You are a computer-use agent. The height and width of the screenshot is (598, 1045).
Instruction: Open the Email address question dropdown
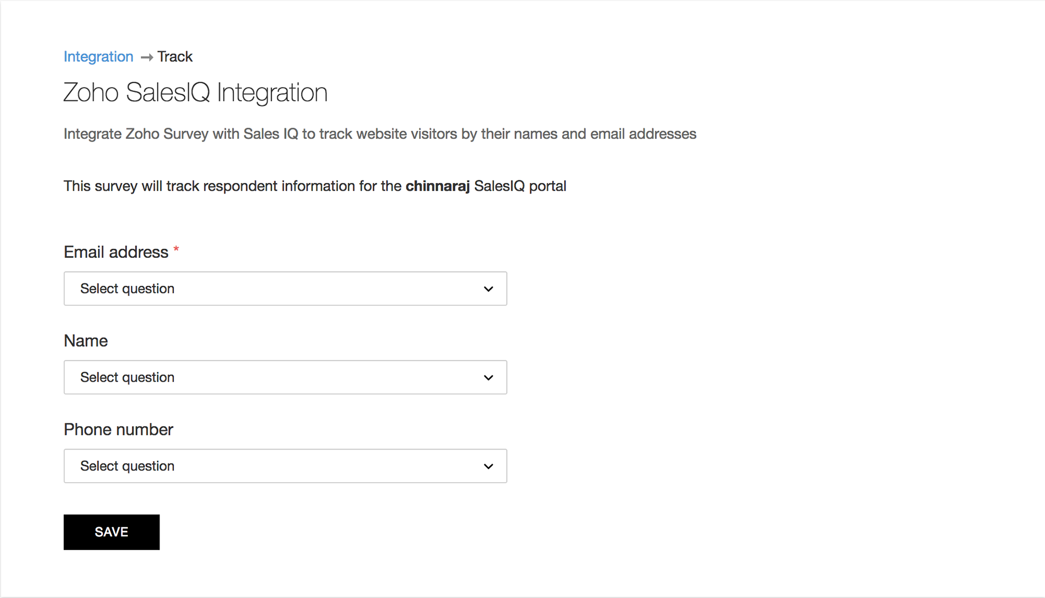[285, 288]
